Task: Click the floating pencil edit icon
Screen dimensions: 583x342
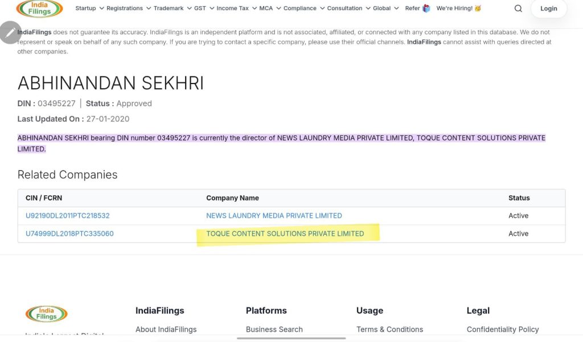Action: pyautogui.click(x=10, y=32)
